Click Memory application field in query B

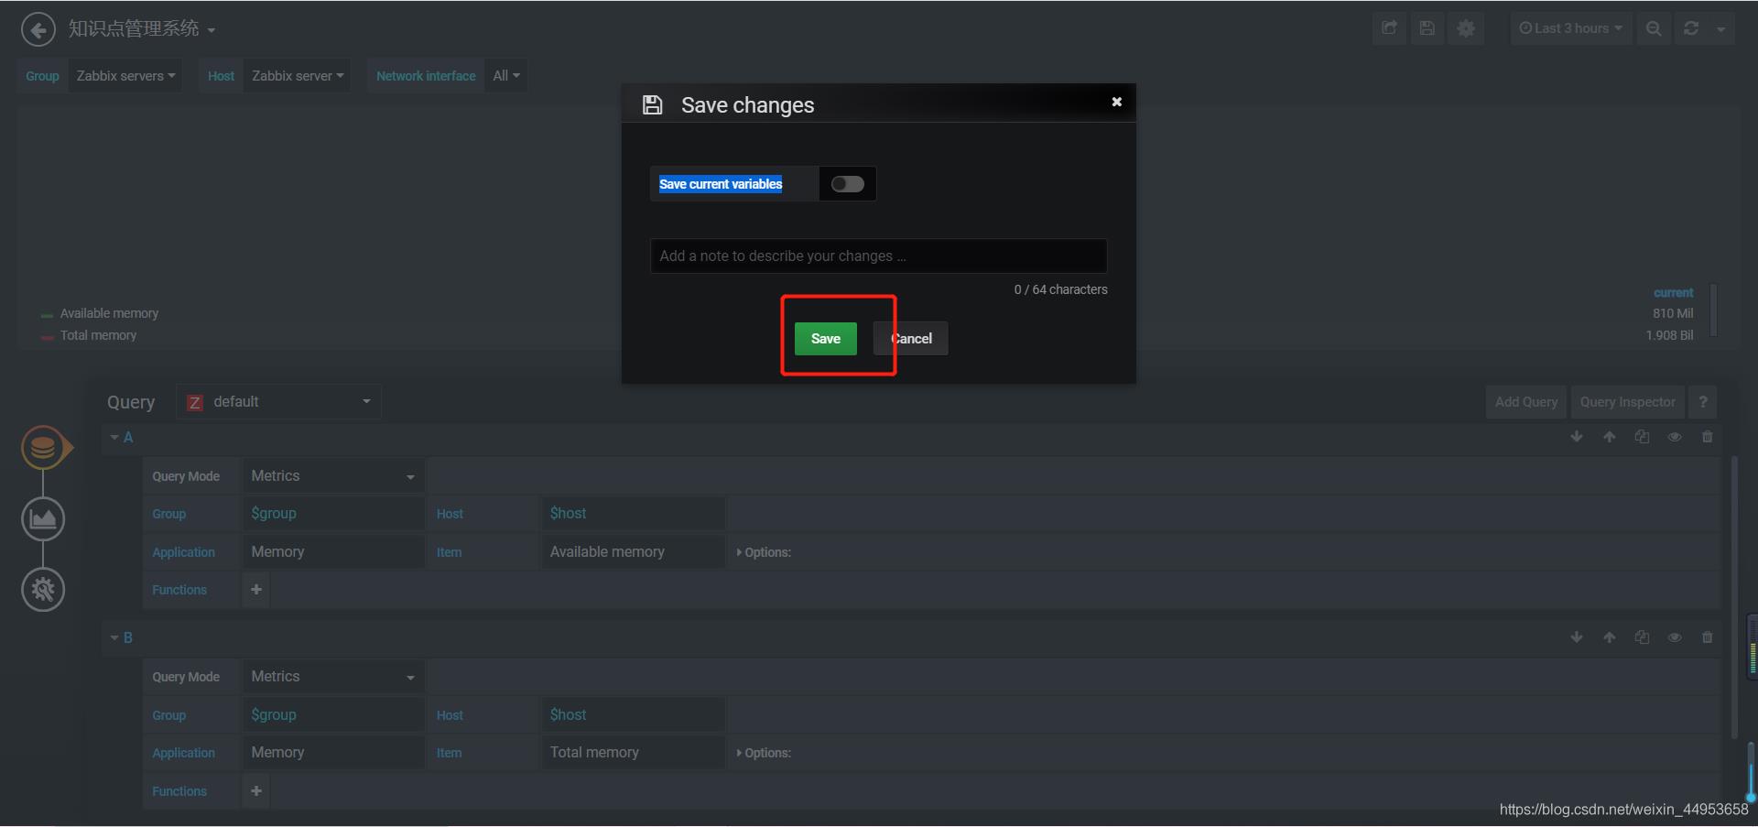click(332, 753)
